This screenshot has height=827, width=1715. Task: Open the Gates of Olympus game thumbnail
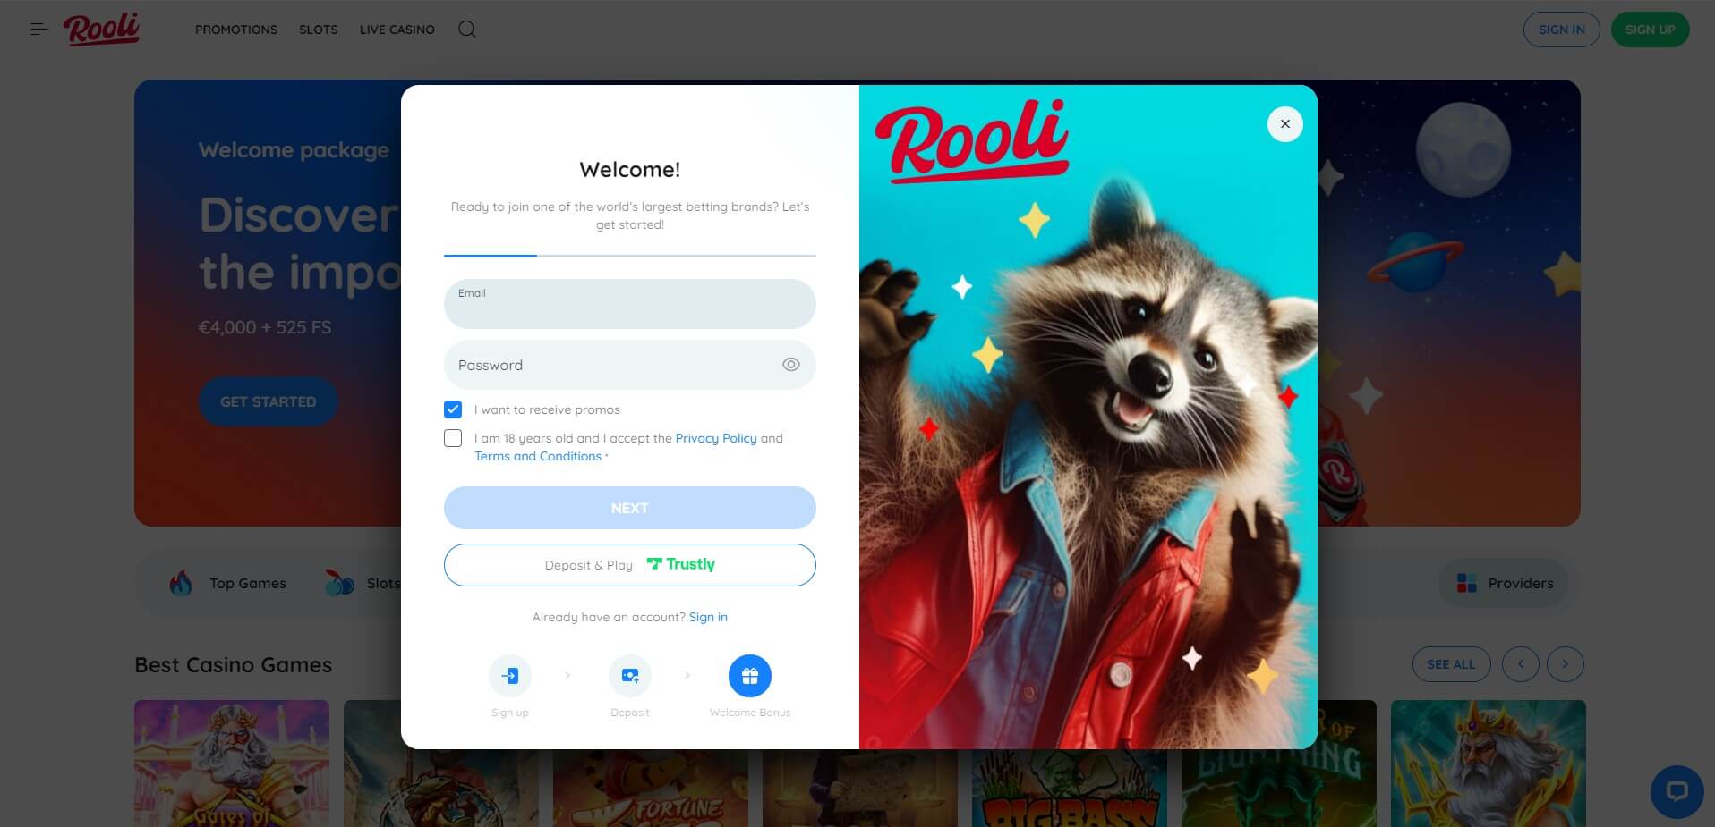pyautogui.click(x=232, y=764)
